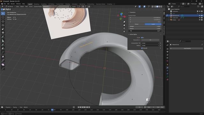Viewport: 204px width, 115px height.
Task: Toggle the X-Ray viewport button
Action: pos(152,6)
